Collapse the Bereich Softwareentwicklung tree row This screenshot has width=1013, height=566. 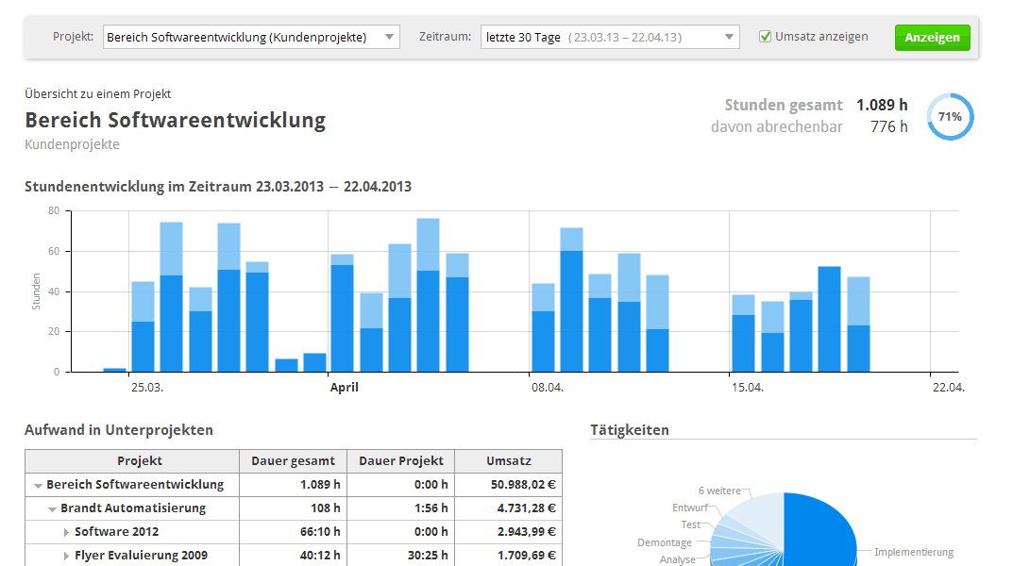point(38,485)
